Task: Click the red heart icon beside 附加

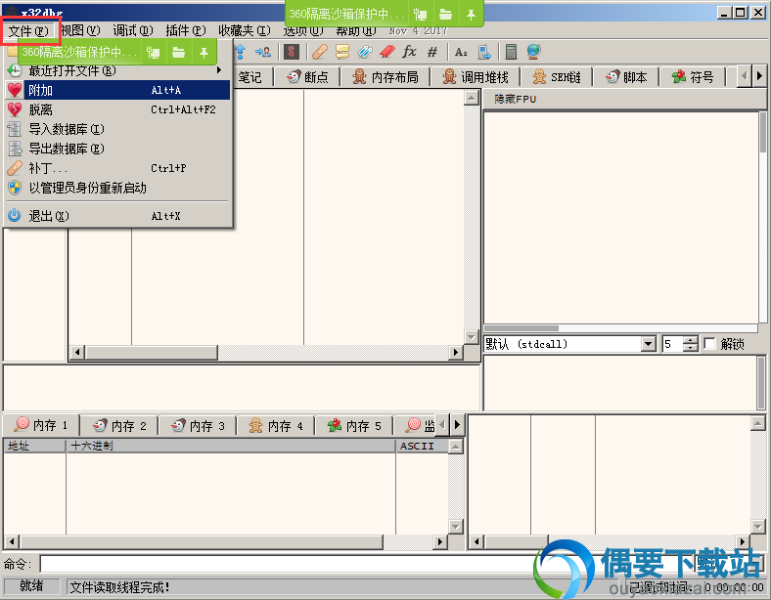Action: pyautogui.click(x=15, y=90)
